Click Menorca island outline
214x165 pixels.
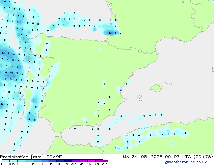tap(169, 83)
